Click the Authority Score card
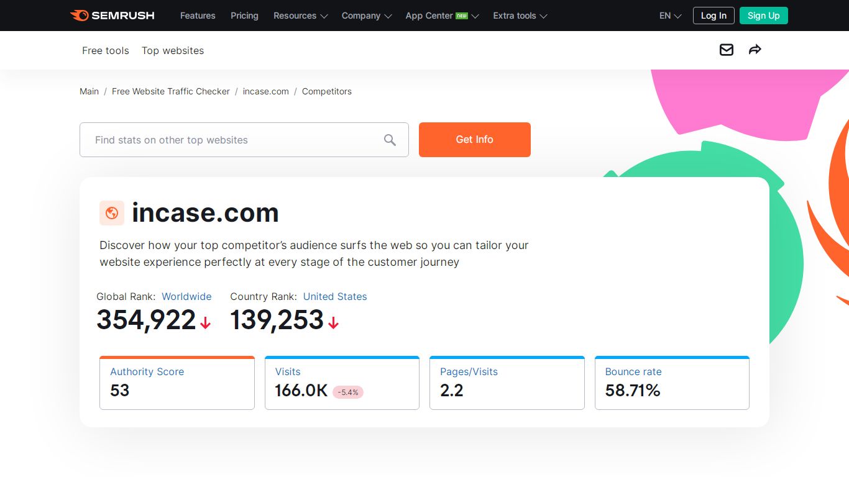 click(177, 383)
